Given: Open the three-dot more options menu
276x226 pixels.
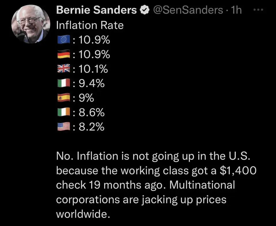Looking at the screenshot, I should point(259,10).
